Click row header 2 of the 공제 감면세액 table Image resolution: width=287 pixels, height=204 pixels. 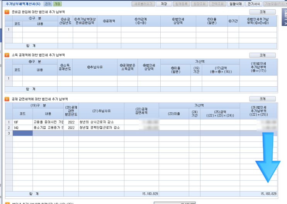9,128
